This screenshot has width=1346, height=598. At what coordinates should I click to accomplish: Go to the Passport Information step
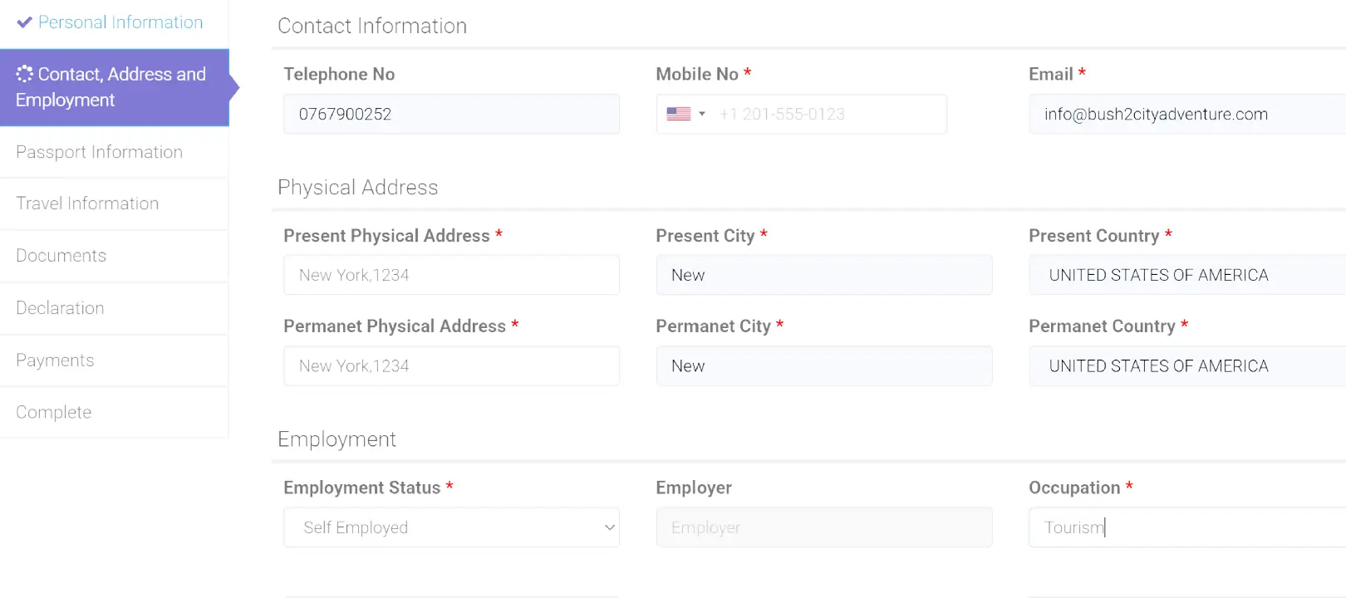click(x=99, y=152)
